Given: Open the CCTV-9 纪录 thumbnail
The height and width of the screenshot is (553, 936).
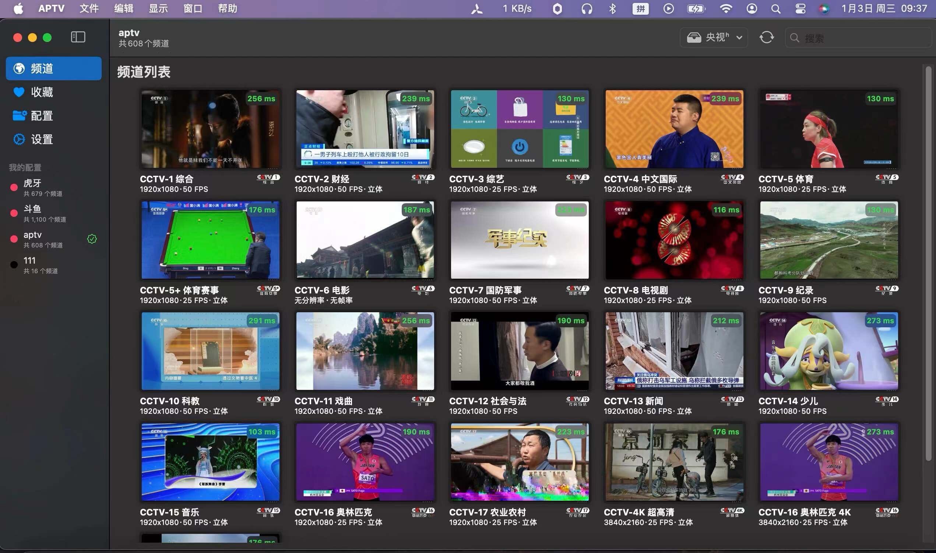Looking at the screenshot, I should [829, 240].
